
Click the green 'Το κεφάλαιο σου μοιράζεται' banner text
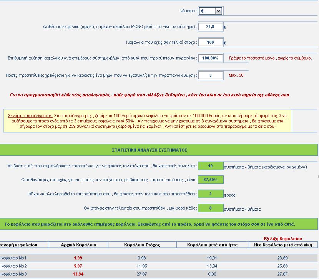[150, 225]
